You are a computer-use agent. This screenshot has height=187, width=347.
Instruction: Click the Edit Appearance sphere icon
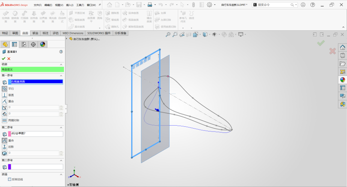[x=224, y=35]
